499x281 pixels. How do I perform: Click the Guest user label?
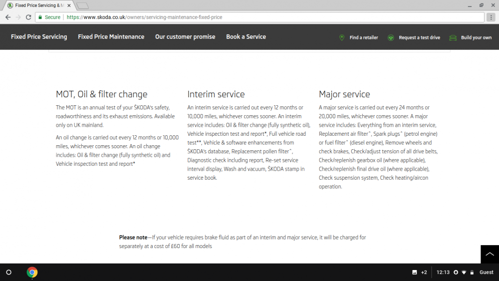coord(486,273)
